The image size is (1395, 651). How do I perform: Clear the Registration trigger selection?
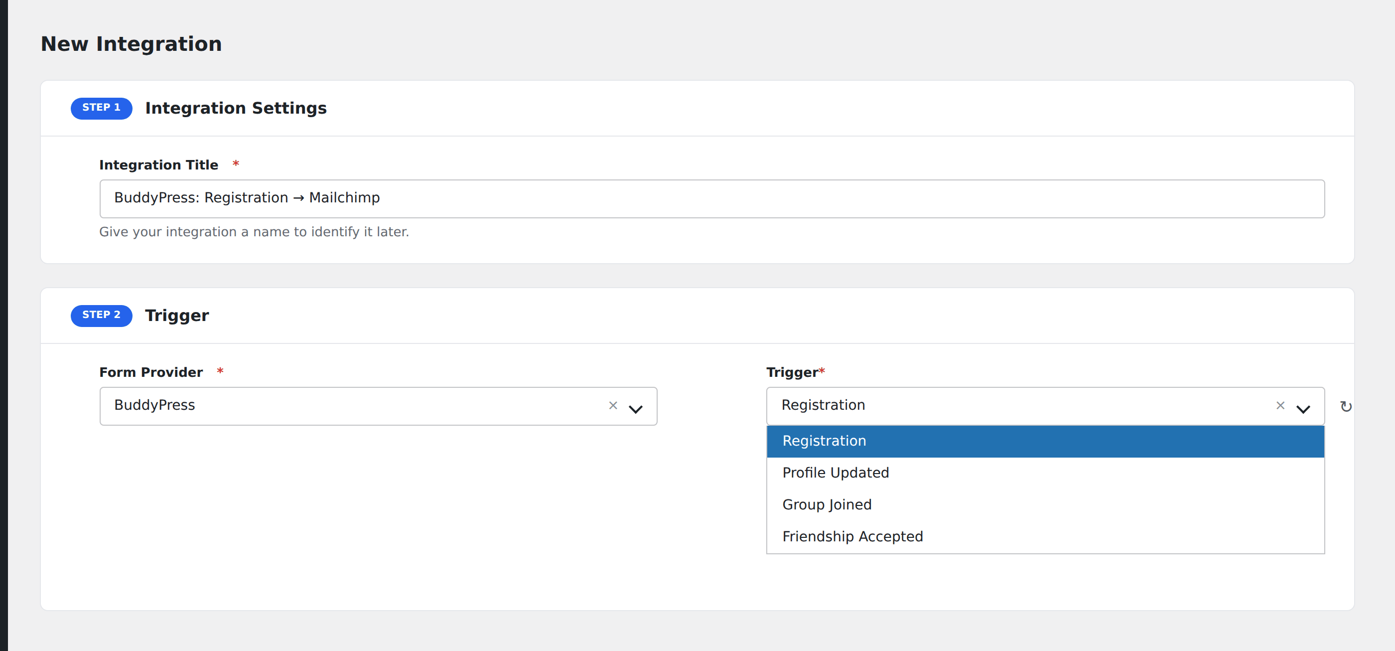pos(1280,405)
